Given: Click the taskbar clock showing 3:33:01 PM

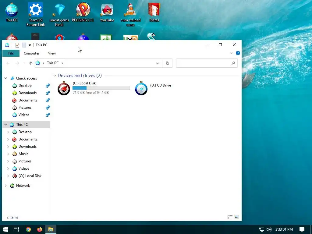Looking at the screenshot, I should [x=284, y=229].
